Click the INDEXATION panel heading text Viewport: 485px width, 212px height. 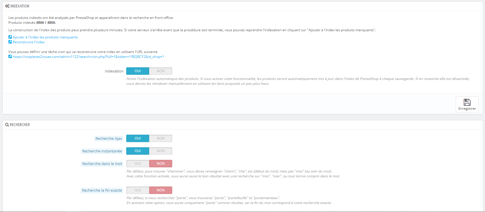coord(20,6)
